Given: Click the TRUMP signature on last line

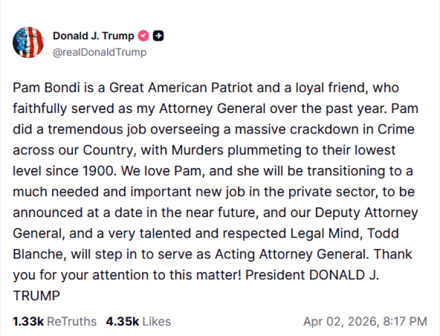Looking at the screenshot, I should click(x=36, y=295).
